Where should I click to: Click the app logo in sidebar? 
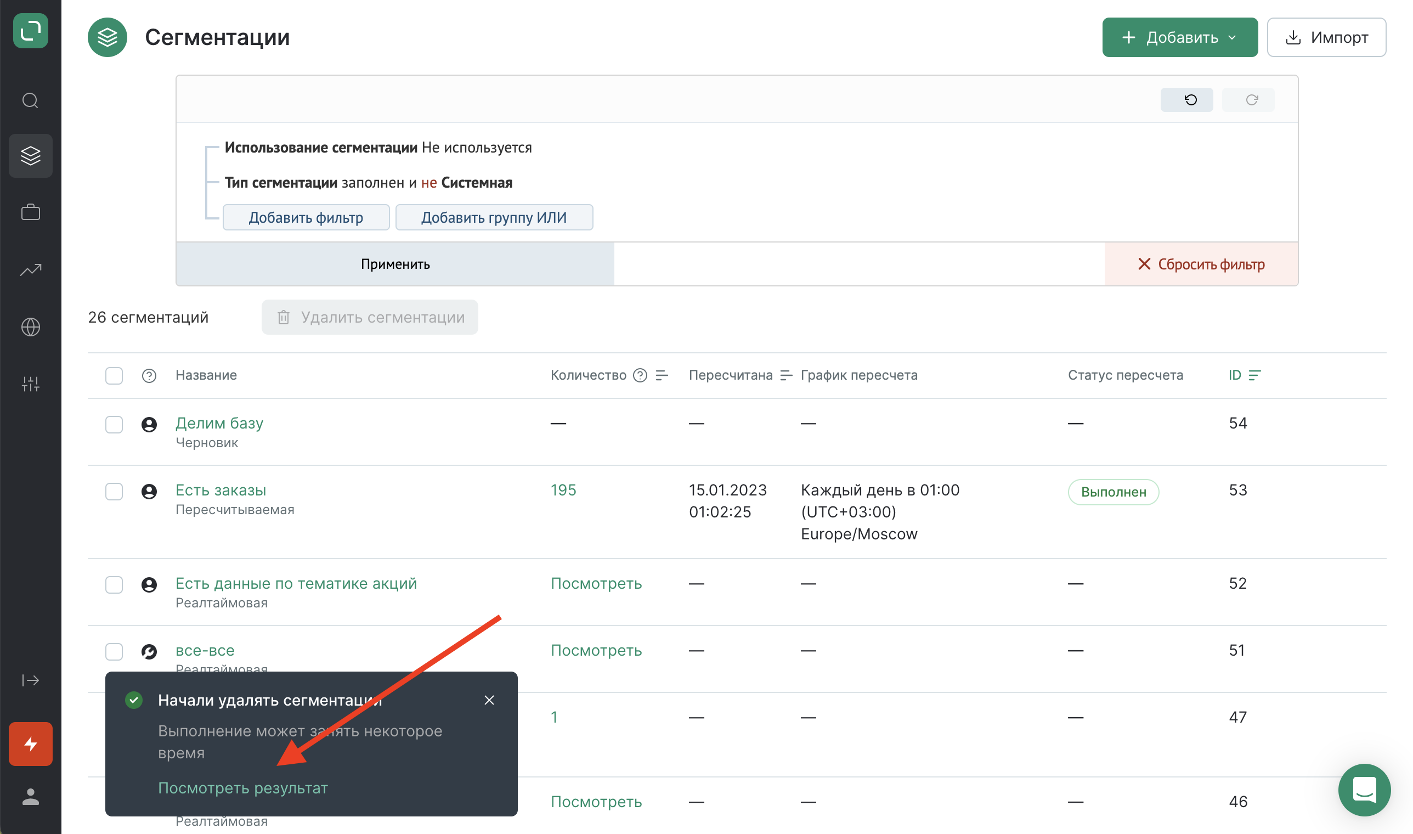(x=30, y=30)
